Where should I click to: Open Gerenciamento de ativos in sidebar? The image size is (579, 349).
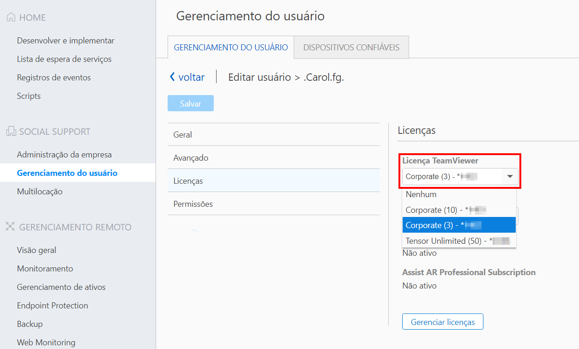coord(61,287)
